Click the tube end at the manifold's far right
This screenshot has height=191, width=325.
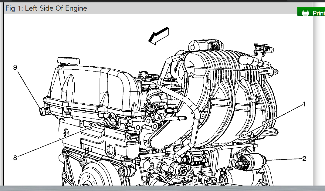[x=276, y=72]
